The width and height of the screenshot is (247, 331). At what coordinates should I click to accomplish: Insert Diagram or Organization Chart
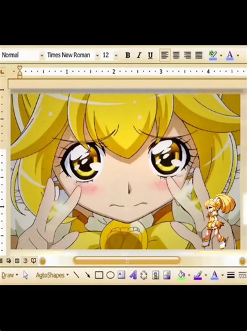point(144,275)
